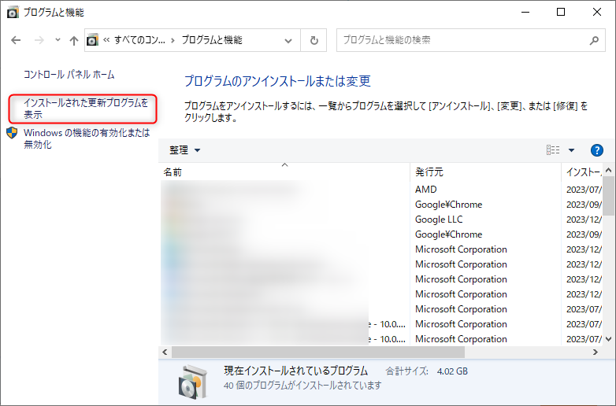Click the back navigation arrow
This screenshot has height=406, width=616.
pos(16,40)
